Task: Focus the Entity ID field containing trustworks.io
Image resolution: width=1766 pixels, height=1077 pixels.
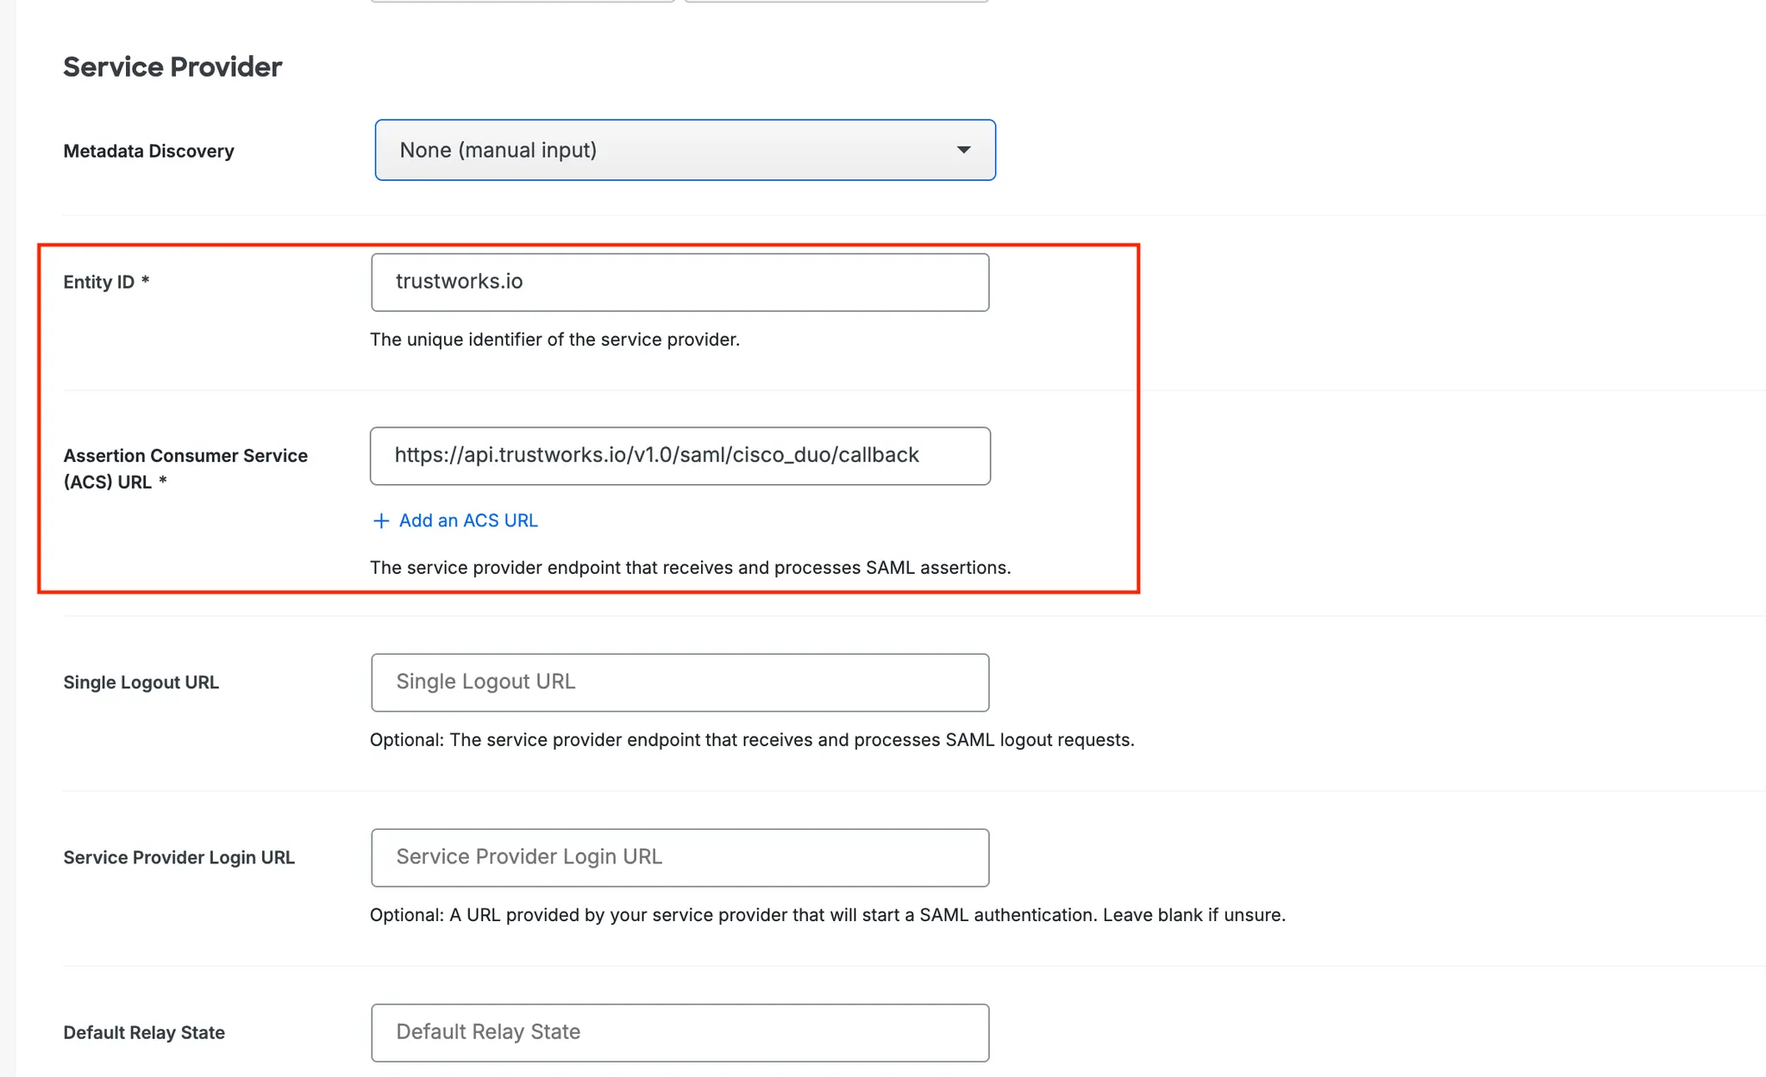Action: [679, 282]
